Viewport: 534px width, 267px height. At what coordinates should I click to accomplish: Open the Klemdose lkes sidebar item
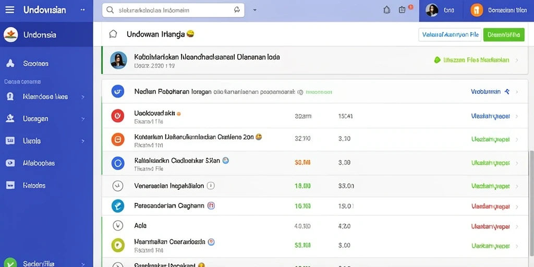coord(46,96)
